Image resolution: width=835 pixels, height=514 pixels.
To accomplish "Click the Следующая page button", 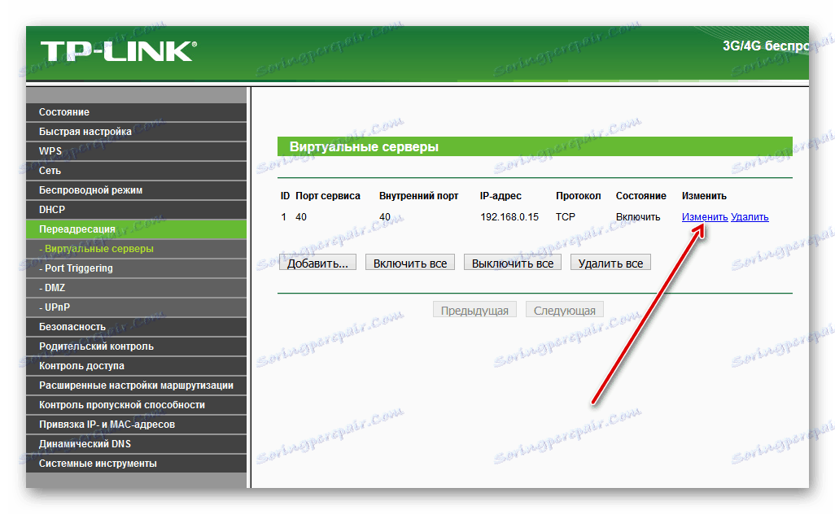I will (565, 310).
